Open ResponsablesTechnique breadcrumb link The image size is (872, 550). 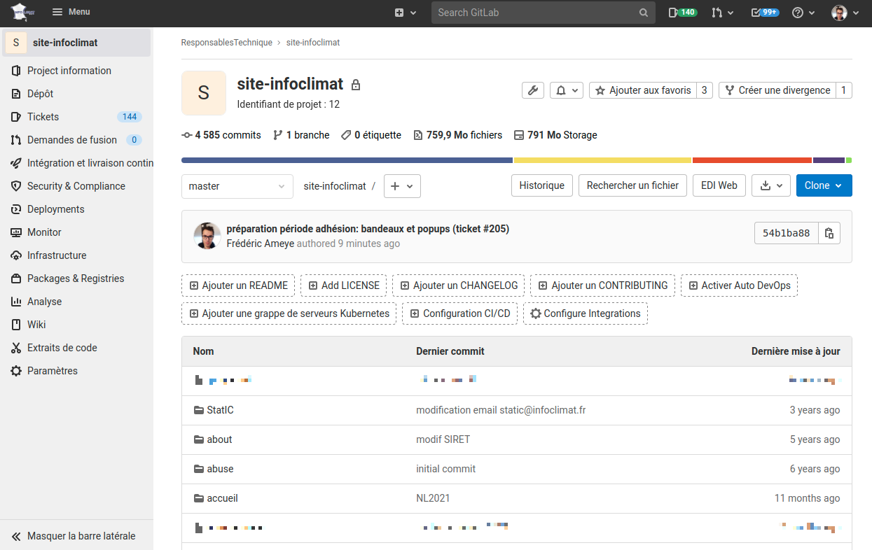(226, 43)
